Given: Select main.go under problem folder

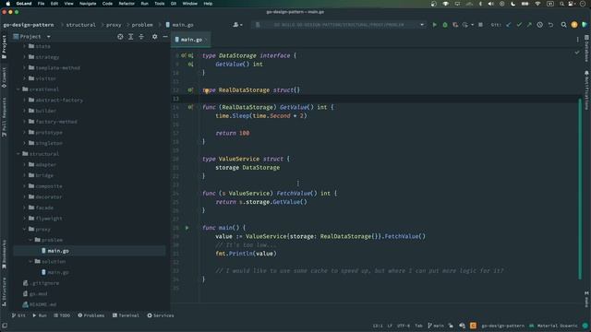Looking at the screenshot, I should click(55, 251).
